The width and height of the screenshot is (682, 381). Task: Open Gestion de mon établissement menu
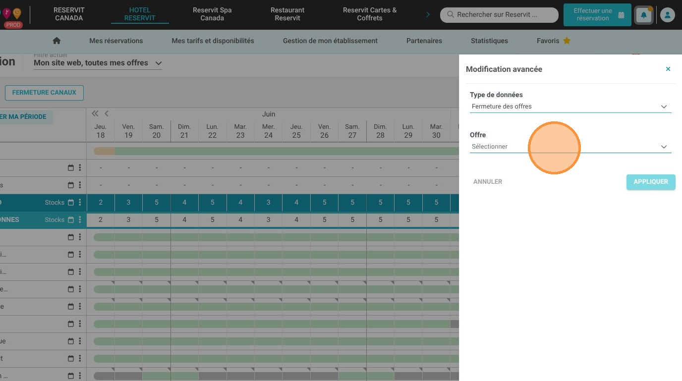pyautogui.click(x=330, y=41)
